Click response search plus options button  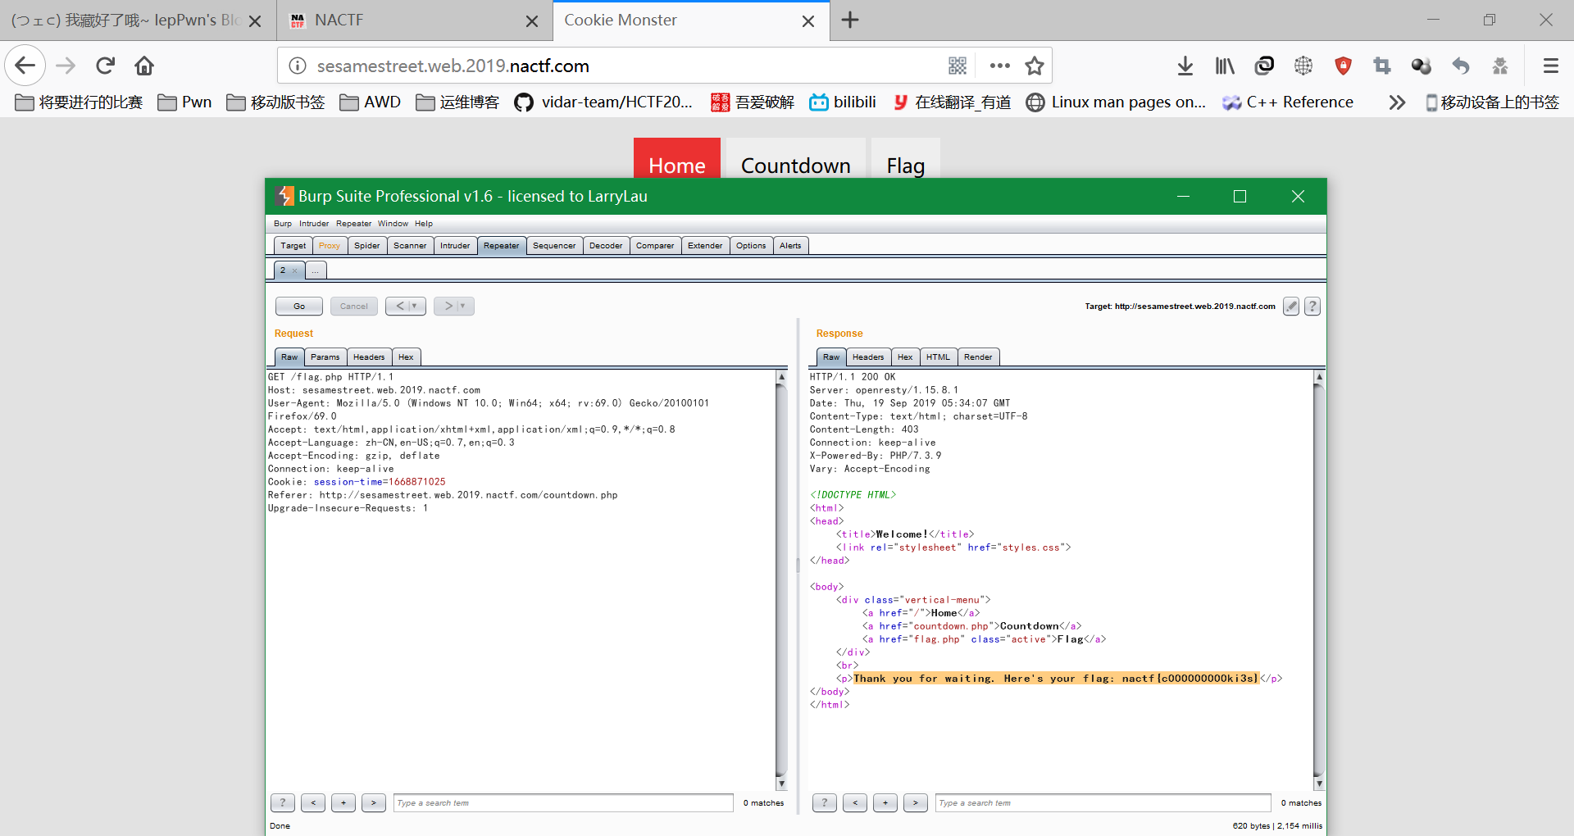pos(885,803)
